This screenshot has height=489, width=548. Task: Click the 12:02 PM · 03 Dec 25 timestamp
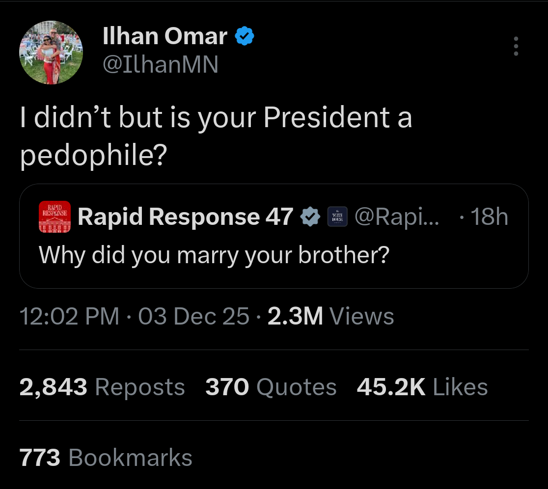point(135,316)
